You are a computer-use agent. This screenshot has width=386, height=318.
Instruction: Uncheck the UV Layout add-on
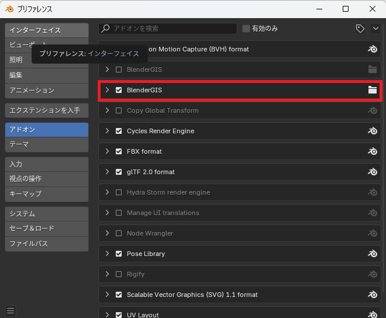(119, 314)
